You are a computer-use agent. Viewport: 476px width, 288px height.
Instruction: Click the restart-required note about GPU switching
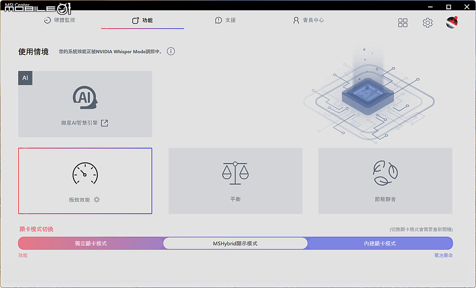pos(421,229)
